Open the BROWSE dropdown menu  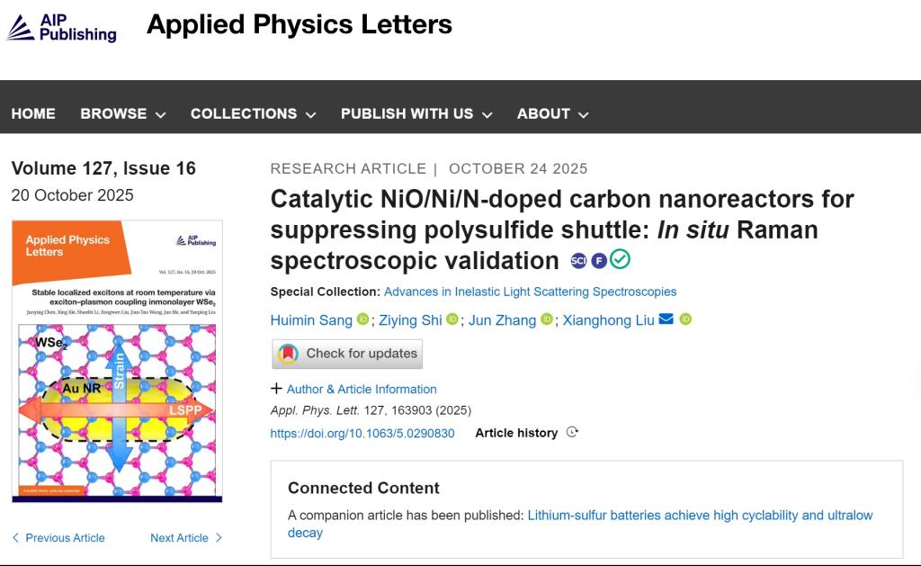123,113
